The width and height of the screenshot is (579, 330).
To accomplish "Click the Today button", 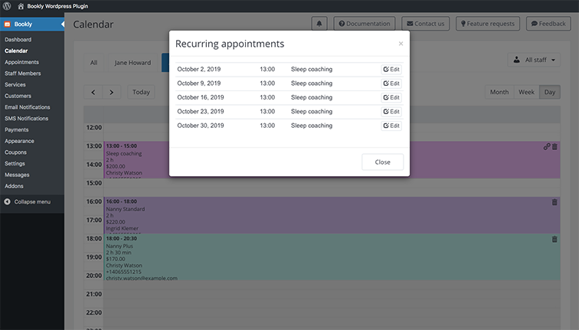I will 141,93.
